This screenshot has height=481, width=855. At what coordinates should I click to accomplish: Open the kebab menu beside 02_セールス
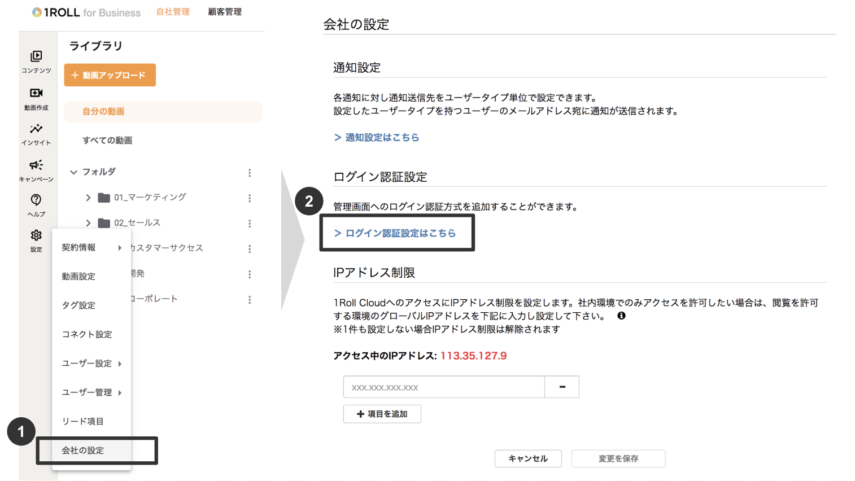pos(249,223)
